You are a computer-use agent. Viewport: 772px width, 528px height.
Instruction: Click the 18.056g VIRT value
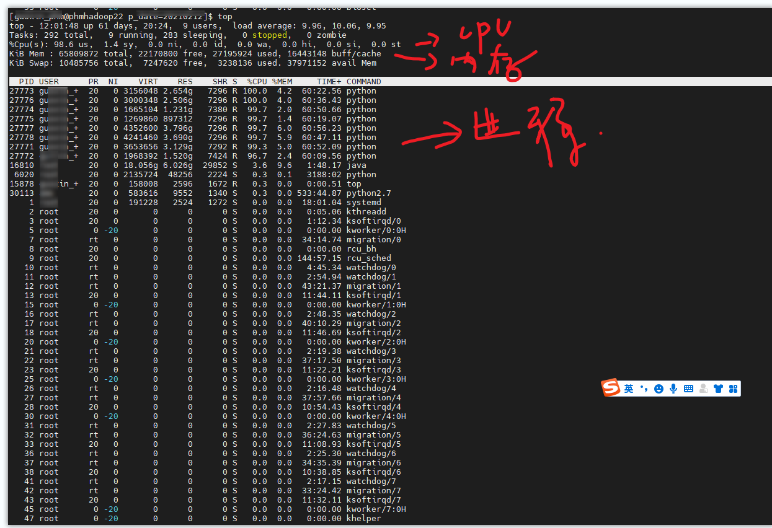141,165
